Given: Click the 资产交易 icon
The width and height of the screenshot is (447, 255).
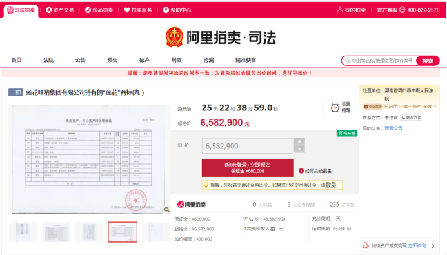Looking at the screenshot, I should click(x=49, y=10).
